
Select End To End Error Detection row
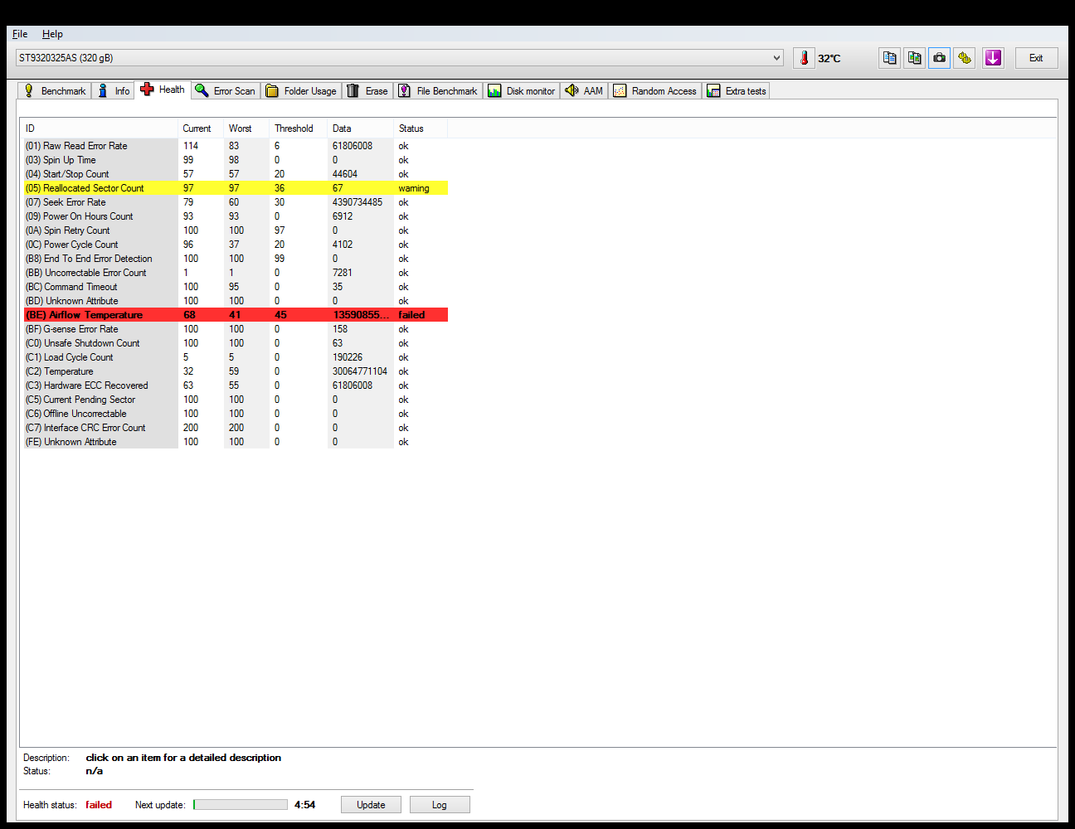click(234, 259)
